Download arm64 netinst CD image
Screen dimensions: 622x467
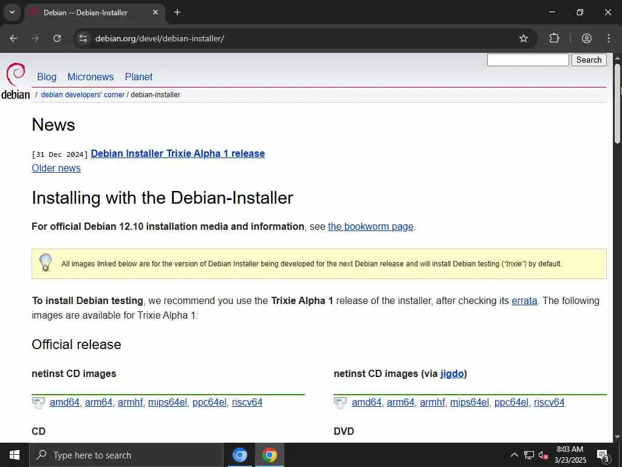coord(99,403)
